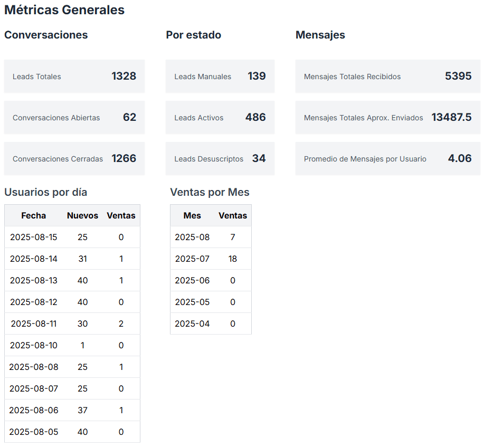
Task: Click the Leads Totales metric card
Action: tap(74, 77)
